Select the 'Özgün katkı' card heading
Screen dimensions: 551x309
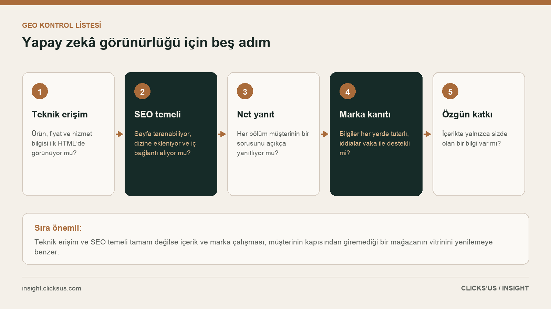point(467,114)
